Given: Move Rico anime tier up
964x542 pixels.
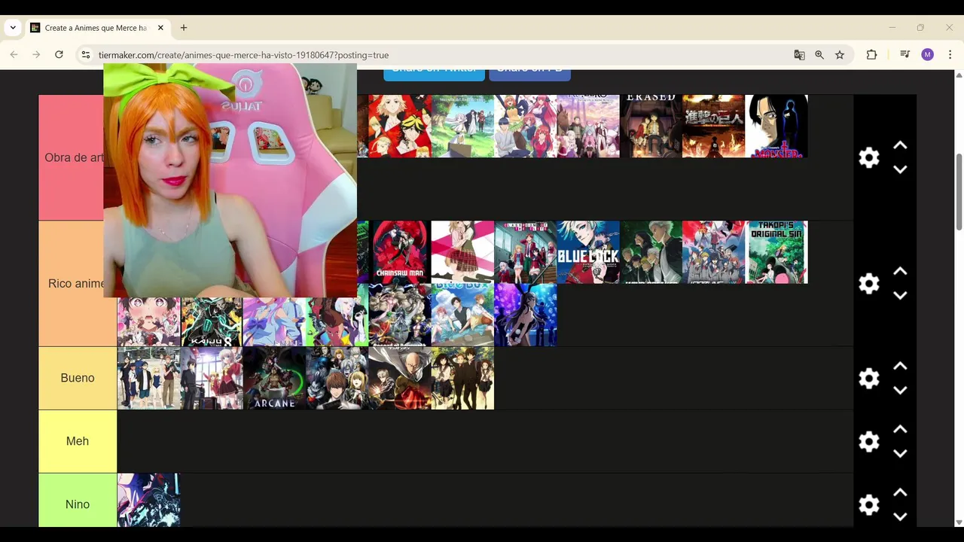Looking at the screenshot, I should (x=900, y=271).
